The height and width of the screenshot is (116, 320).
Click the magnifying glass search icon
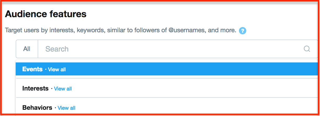(x=307, y=49)
